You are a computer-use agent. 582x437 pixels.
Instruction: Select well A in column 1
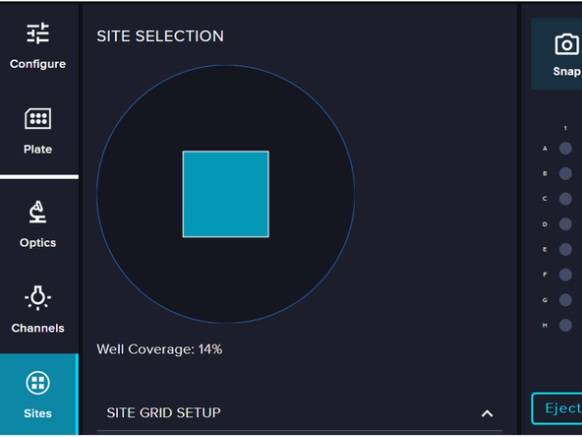point(565,149)
